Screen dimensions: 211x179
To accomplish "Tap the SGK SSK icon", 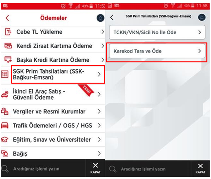I will pos(5,74).
